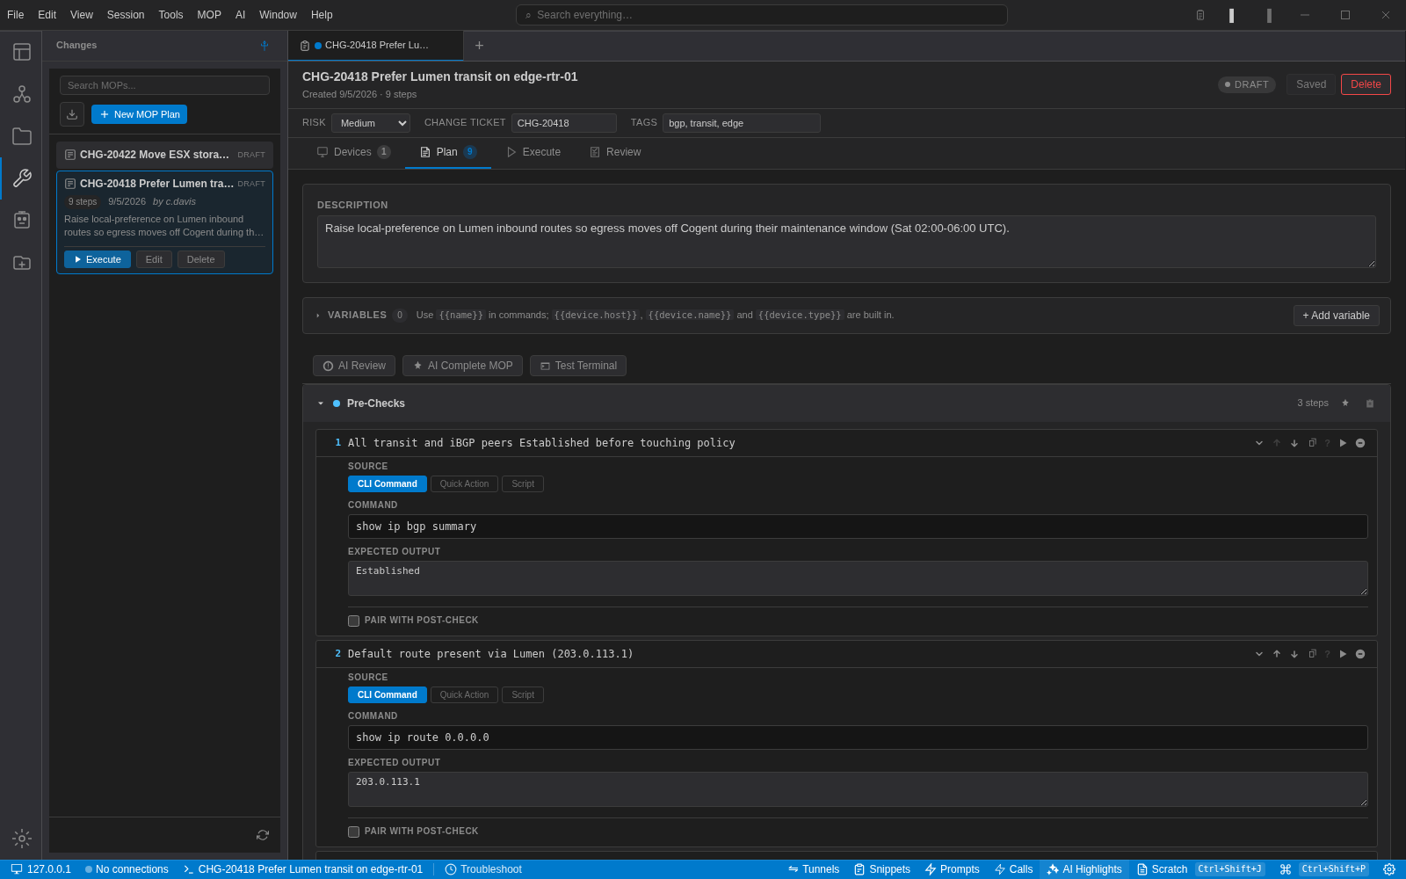Image resolution: width=1406 pixels, height=879 pixels.
Task: Switch to the Devices tab
Action: click(353, 152)
